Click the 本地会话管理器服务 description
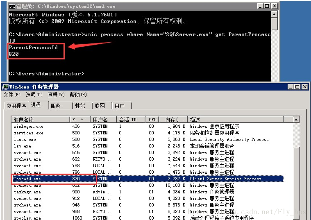The width and height of the screenshot is (311, 220). tap(212, 146)
